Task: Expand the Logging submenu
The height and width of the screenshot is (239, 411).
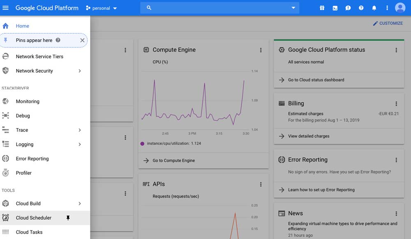Action: [x=80, y=145]
